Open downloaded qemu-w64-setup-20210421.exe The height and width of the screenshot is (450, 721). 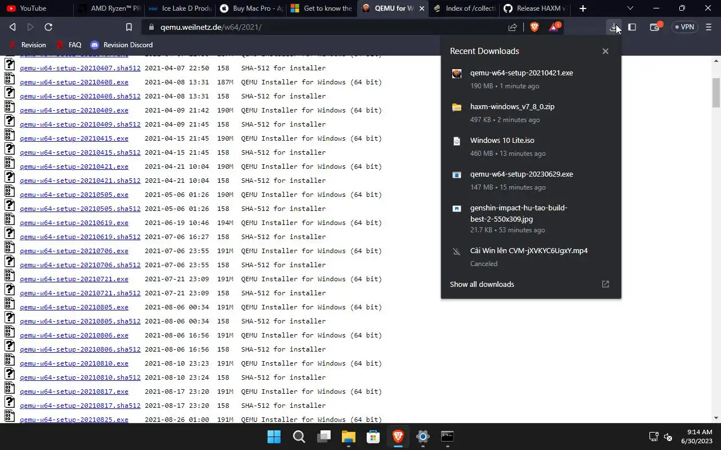(531, 79)
